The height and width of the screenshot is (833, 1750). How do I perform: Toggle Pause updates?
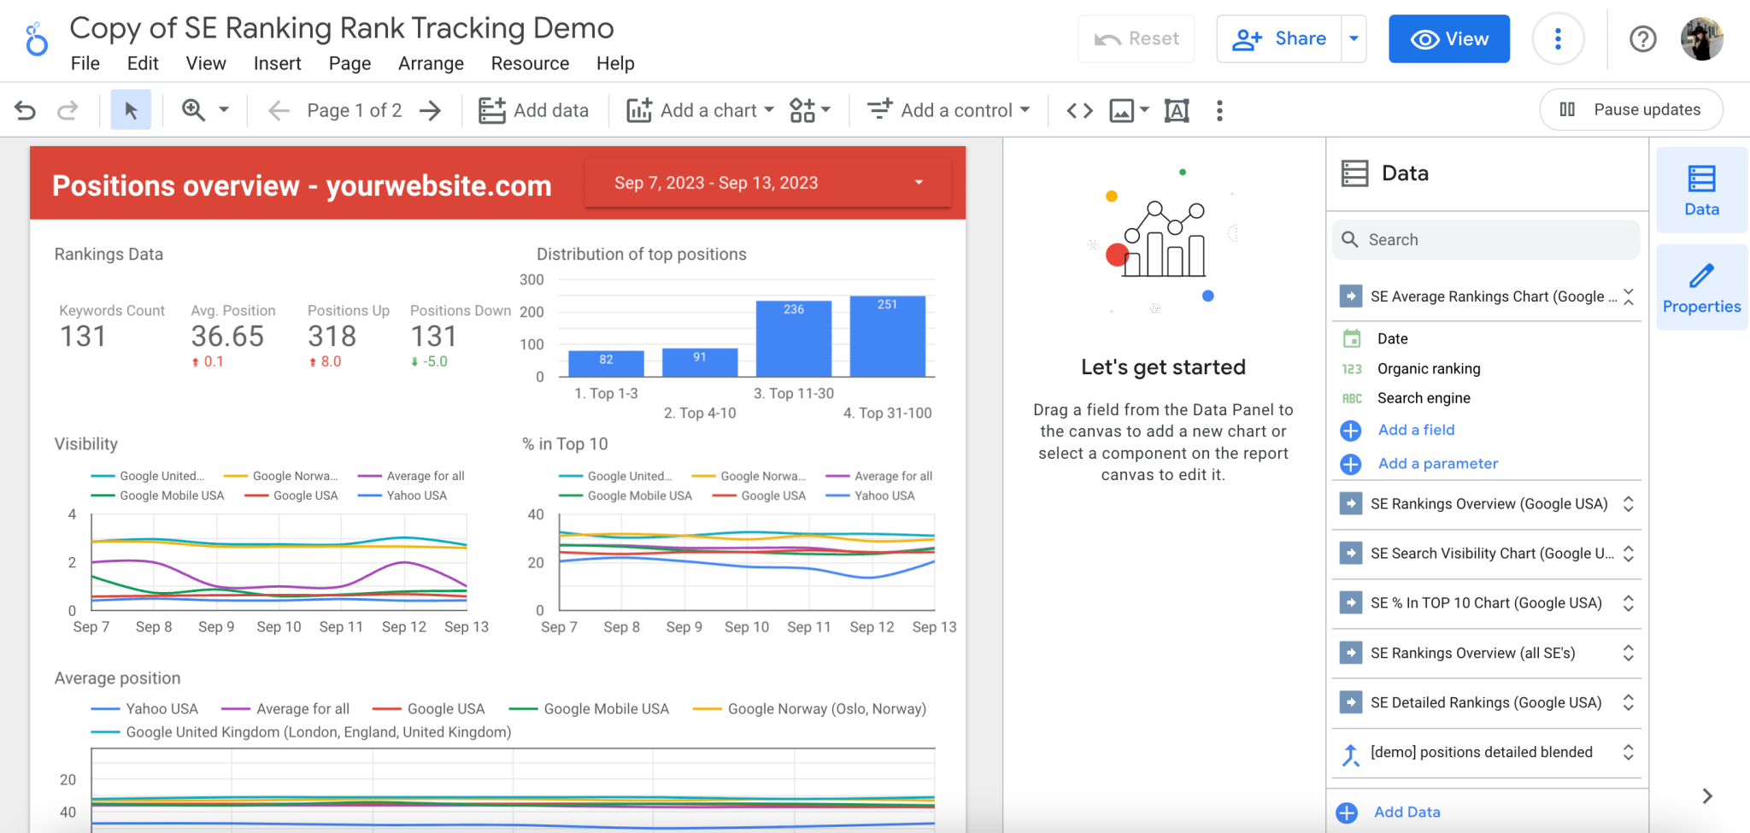coord(1630,109)
